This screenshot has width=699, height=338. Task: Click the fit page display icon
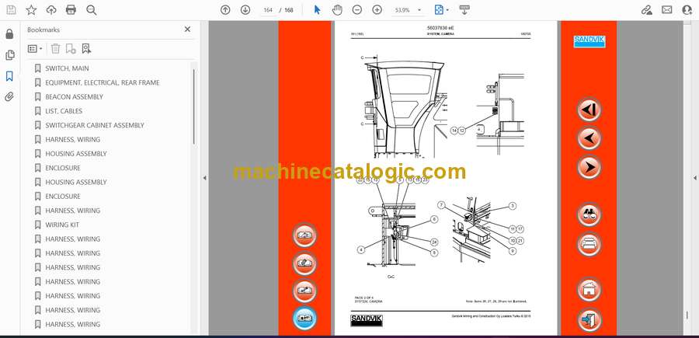click(x=439, y=10)
